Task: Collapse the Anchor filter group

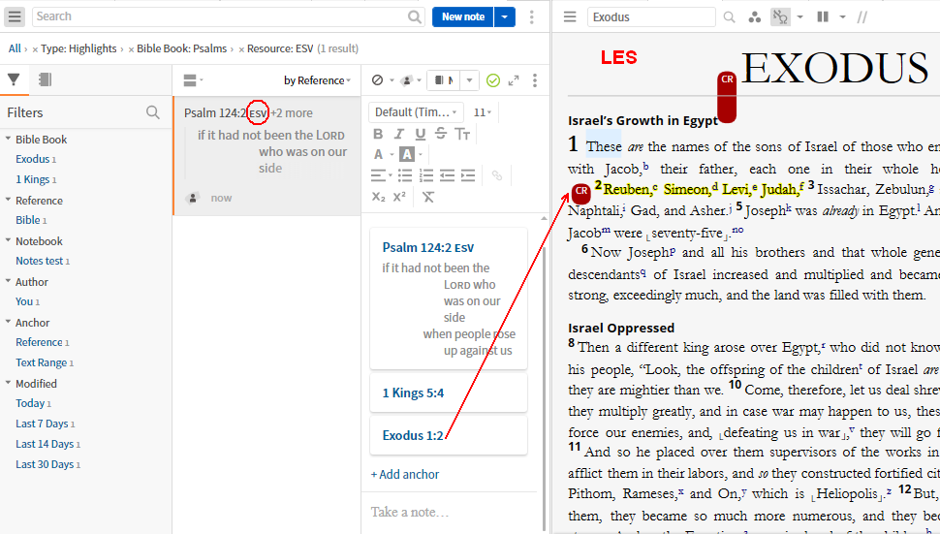Action: pos(9,322)
